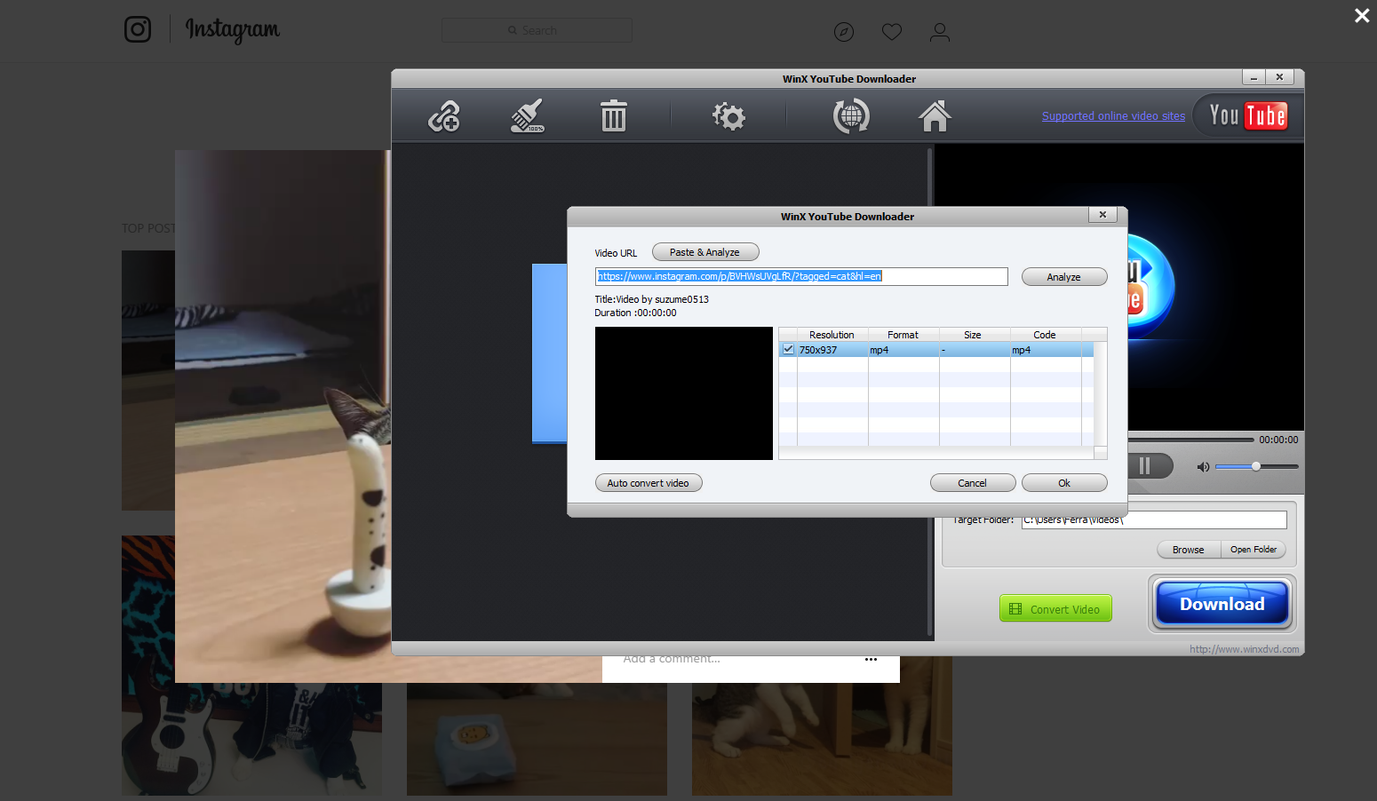
Task: Click the Resolution column header
Action: point(831,335)
